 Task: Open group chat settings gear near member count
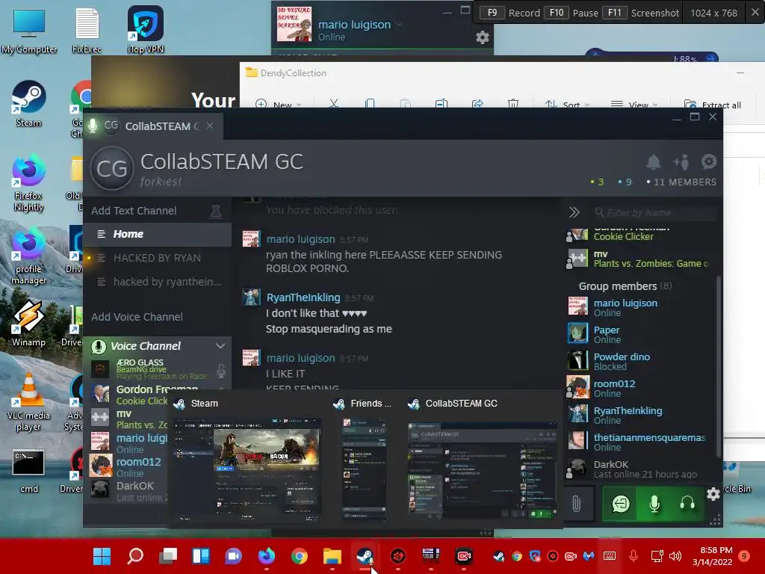coord(708,161)
